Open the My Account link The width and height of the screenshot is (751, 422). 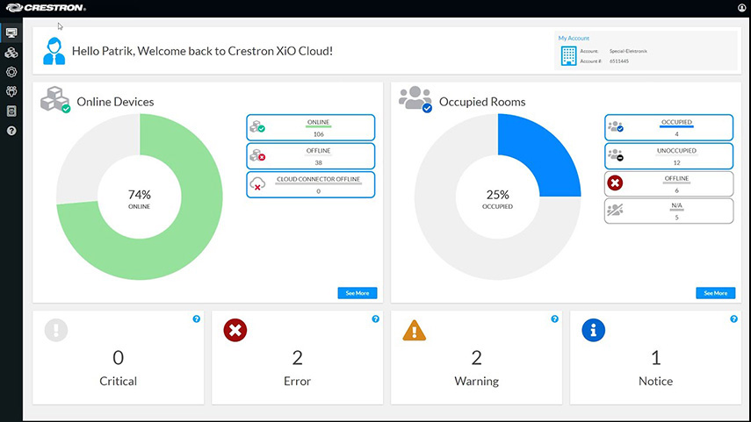(574, 39)
